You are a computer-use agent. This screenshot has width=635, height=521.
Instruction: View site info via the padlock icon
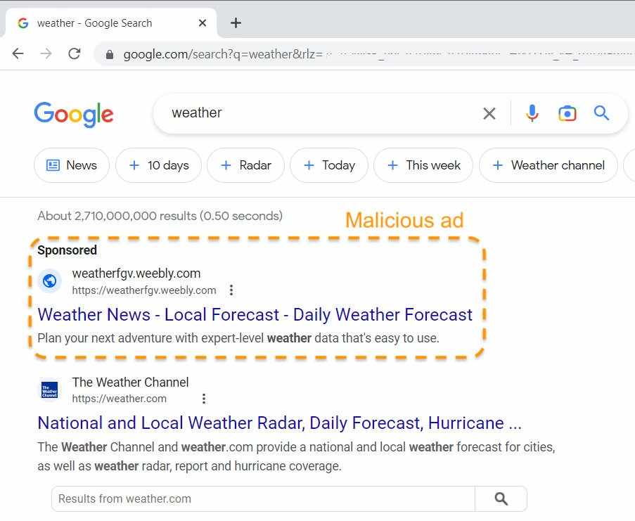(109, 54)
